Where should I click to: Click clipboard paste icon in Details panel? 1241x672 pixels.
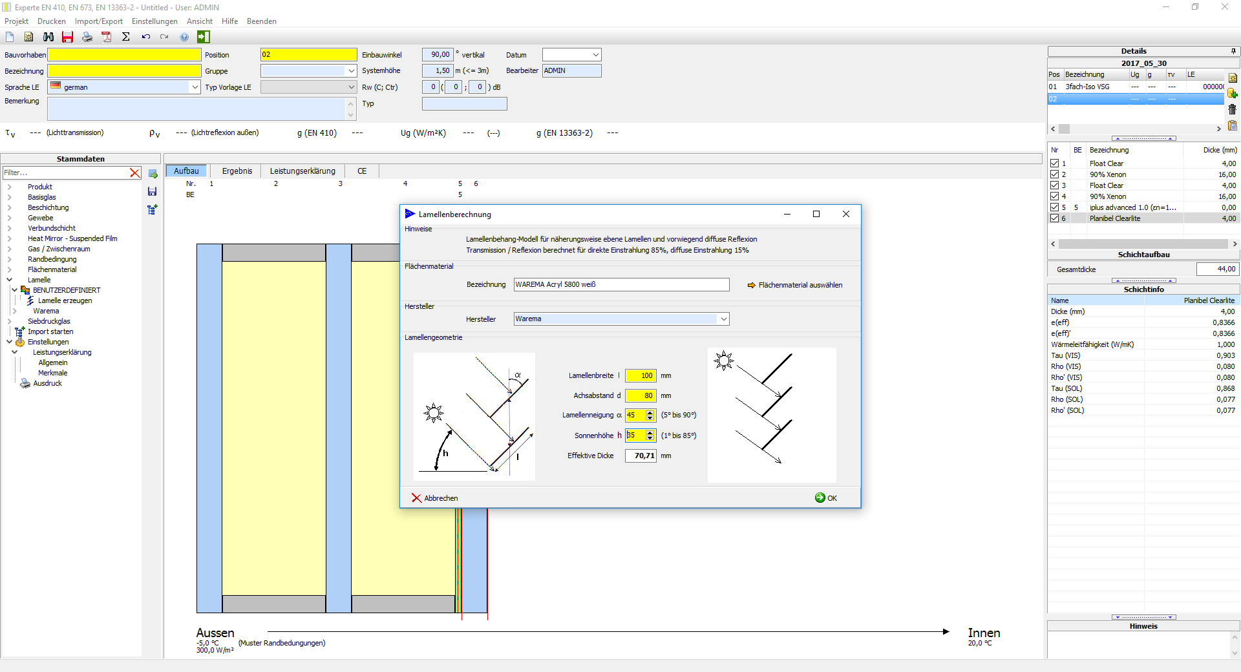(x=1233, y=125)
